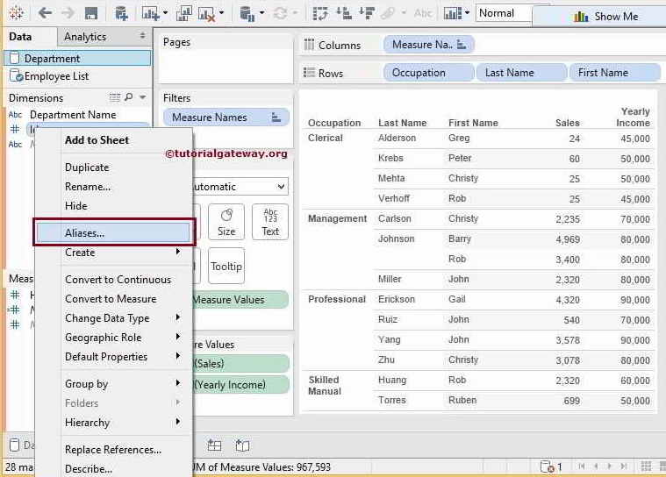666x477 pixels.
Task: Open the Pause Auto Updates dropdown arrow
Action: coord(261,13)
